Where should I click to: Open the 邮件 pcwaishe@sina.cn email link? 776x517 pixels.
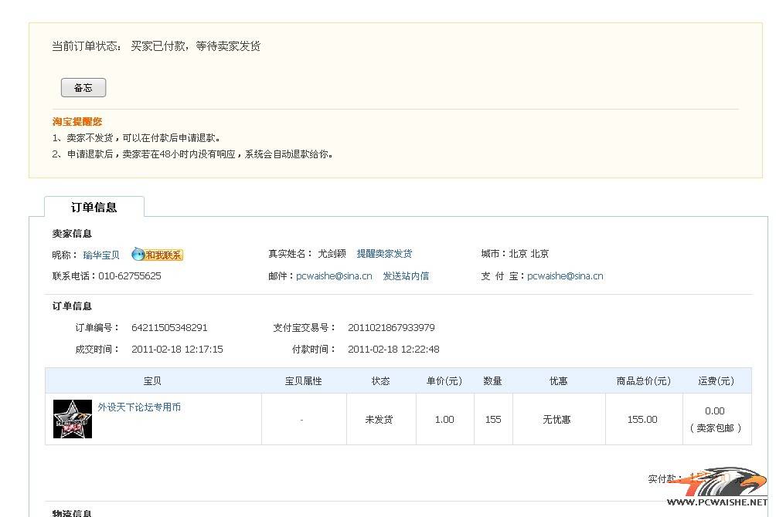click(334, 275)
